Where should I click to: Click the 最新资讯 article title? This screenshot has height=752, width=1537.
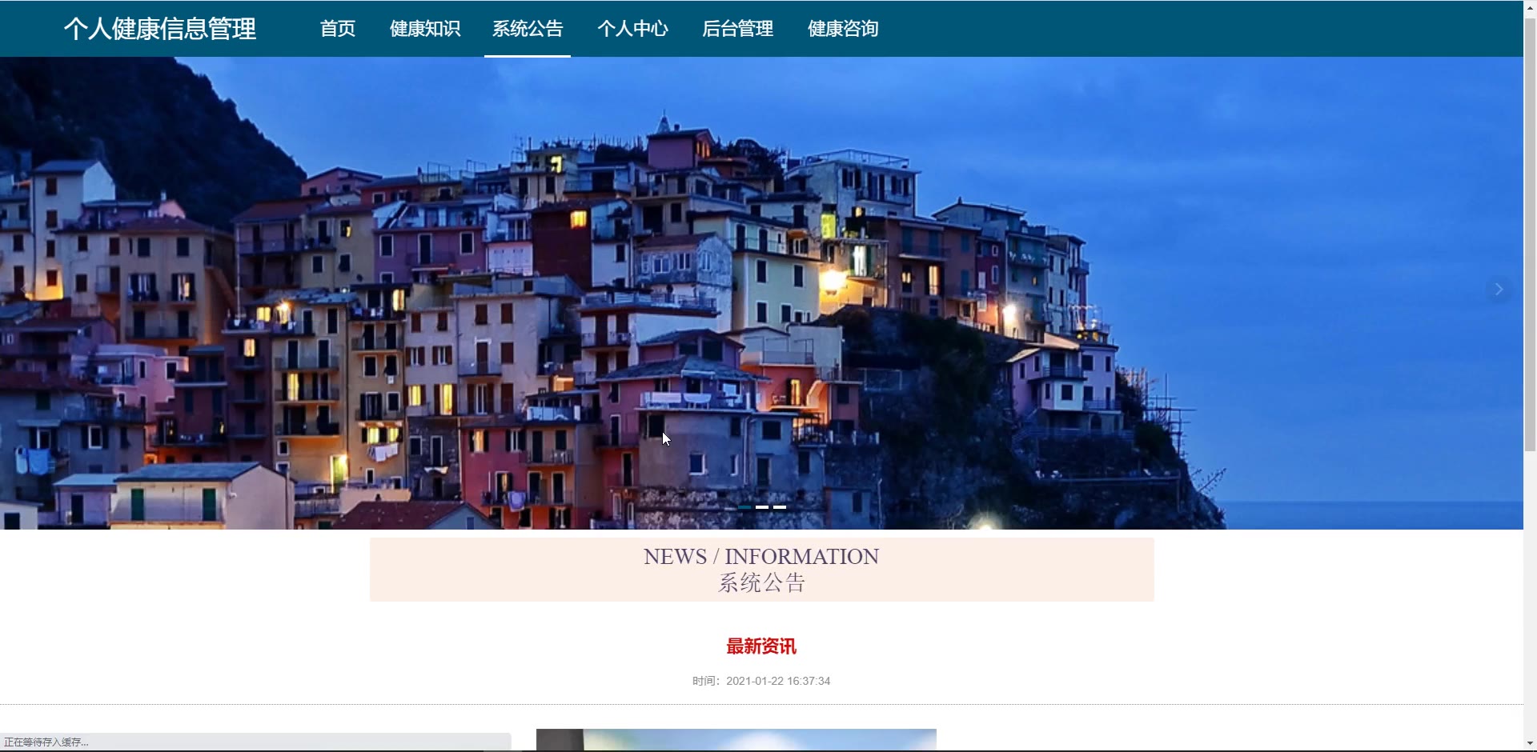pyautogui.click(x=761, y=646)
